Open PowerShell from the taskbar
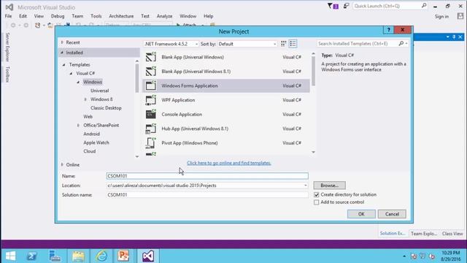 (31, 256)
